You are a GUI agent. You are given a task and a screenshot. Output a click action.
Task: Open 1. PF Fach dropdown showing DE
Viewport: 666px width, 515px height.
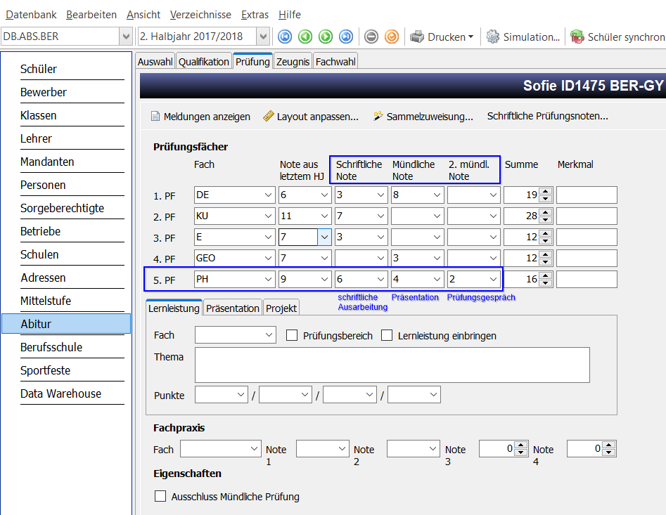click(268, 195)
